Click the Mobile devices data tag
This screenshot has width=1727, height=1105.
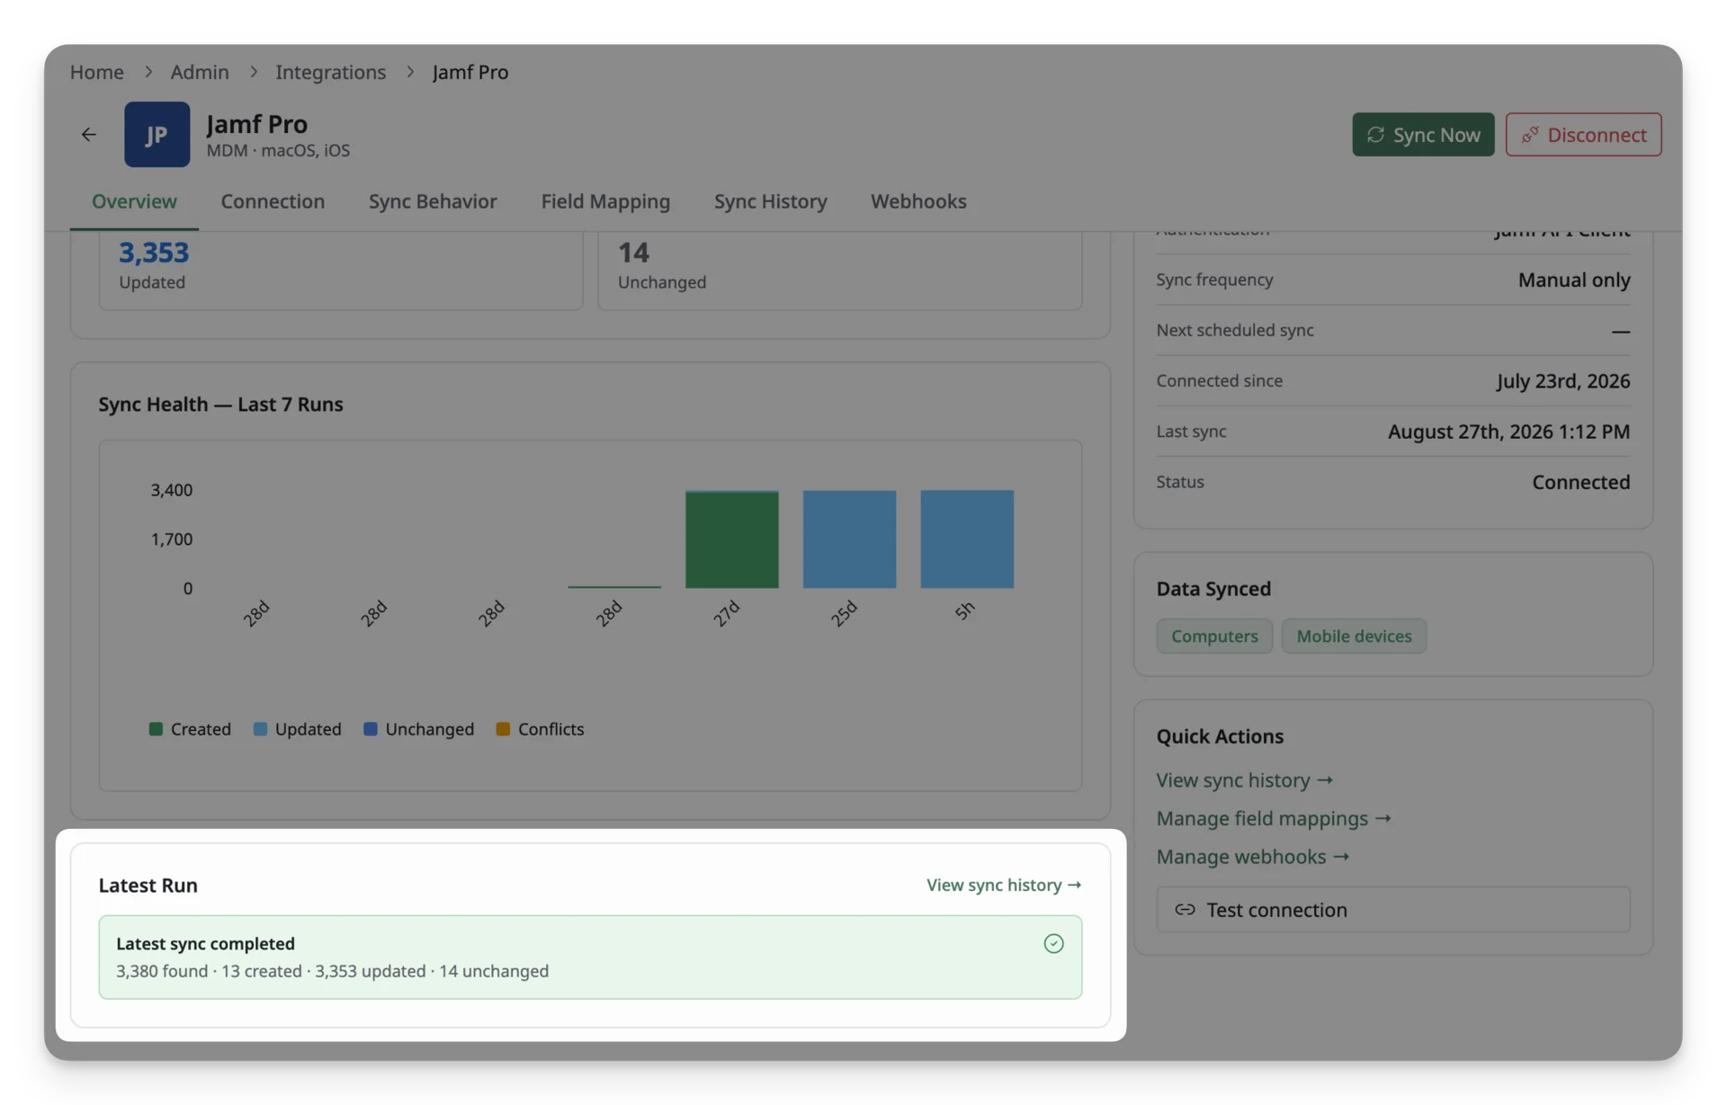point(1354,636)
